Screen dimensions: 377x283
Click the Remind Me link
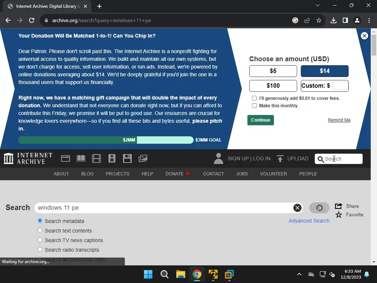click(339, 120)
